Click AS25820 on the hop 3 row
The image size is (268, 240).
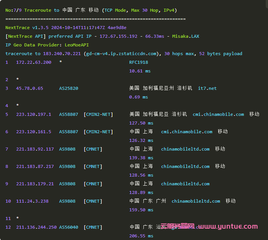point(69,88)
